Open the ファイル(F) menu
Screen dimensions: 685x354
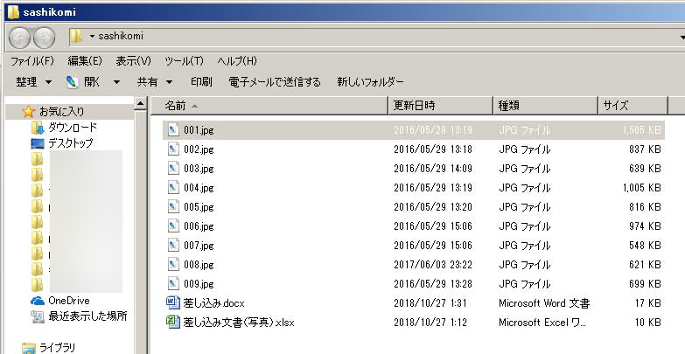(31, 61)
